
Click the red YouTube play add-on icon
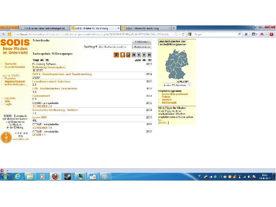pyautogui.click(x=271, y=34)
